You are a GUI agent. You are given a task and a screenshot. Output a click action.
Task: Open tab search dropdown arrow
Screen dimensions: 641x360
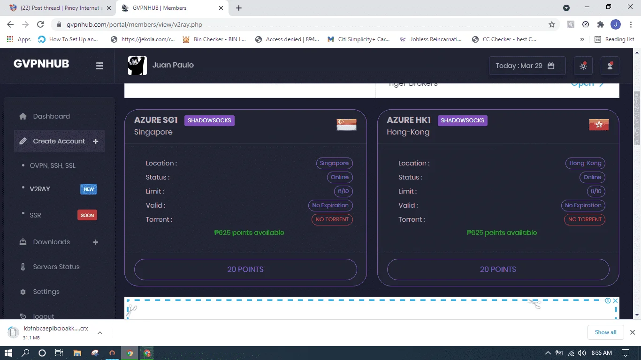coord(566,8)
